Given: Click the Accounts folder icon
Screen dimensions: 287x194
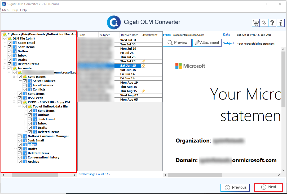Looking at the screenshot, I should [x=15, y=68].
